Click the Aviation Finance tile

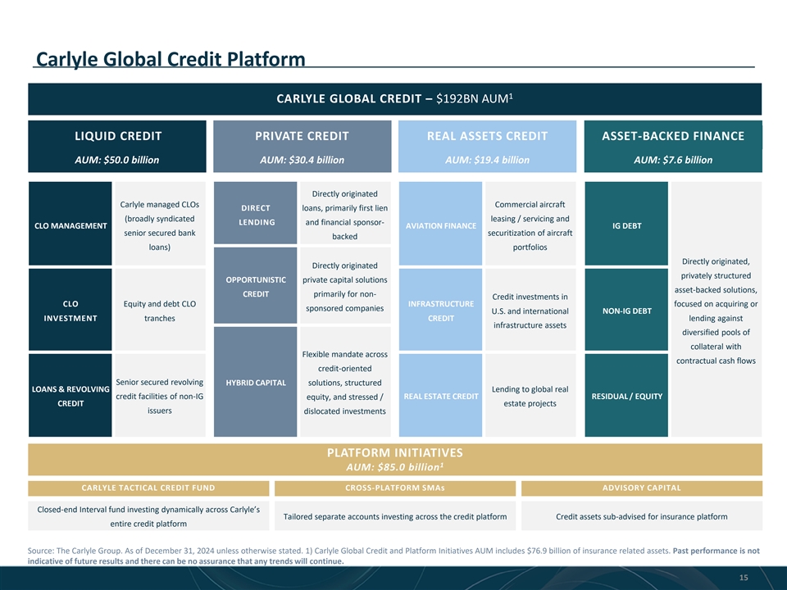tap(441, 225)
